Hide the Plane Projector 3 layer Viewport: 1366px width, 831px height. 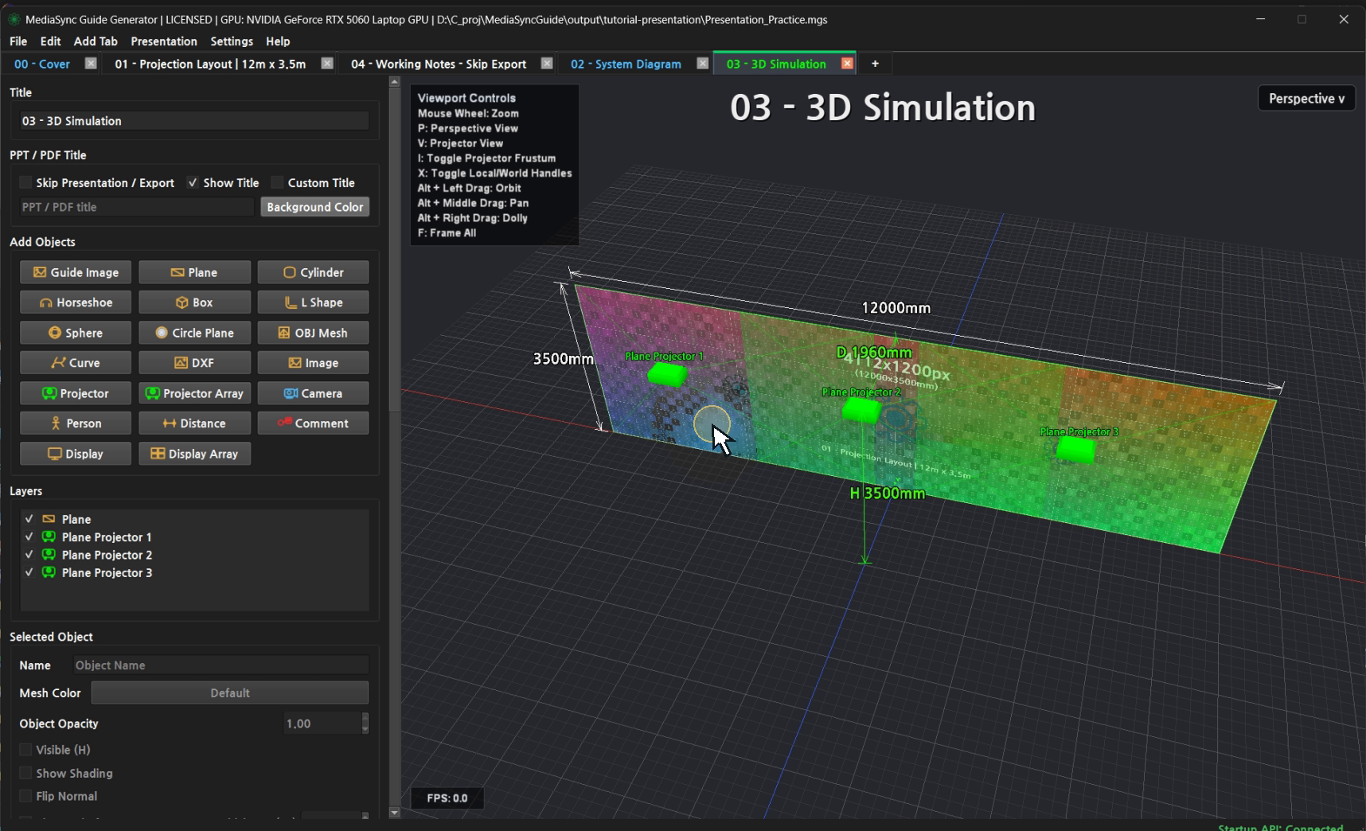(x=29, y=572)
